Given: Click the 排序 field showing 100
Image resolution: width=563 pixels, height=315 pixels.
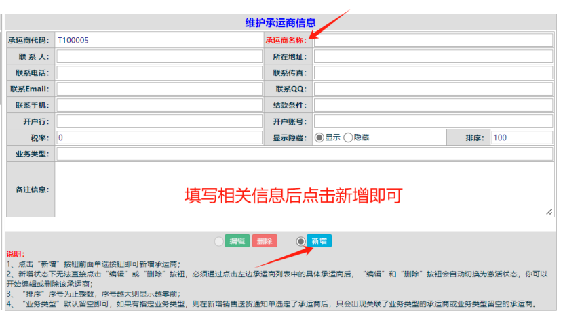Looking at the screenshot, I should tap(522, 138).
